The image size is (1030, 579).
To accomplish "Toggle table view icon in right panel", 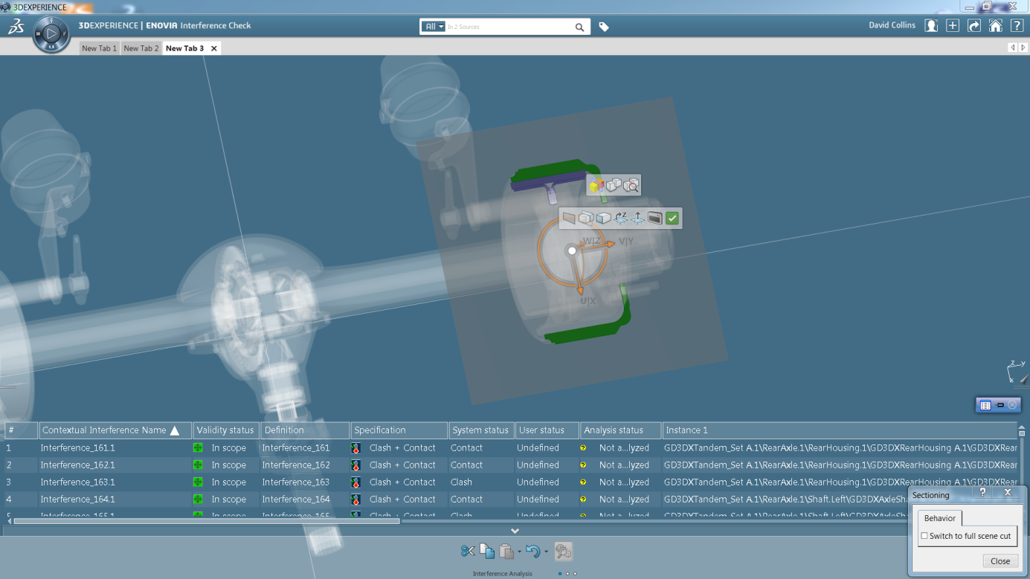I will point(985,405).
